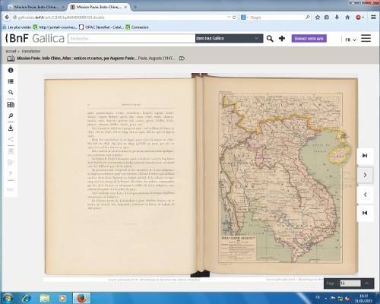
Task: Open the Firefox bookmarks list icon
Action: point(327,17)
